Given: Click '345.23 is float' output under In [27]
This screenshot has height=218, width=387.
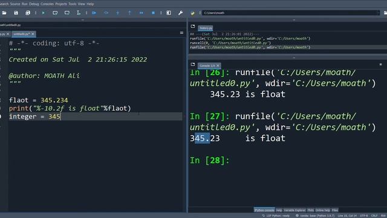Looking at the screenshot, I should click(238, 138).
